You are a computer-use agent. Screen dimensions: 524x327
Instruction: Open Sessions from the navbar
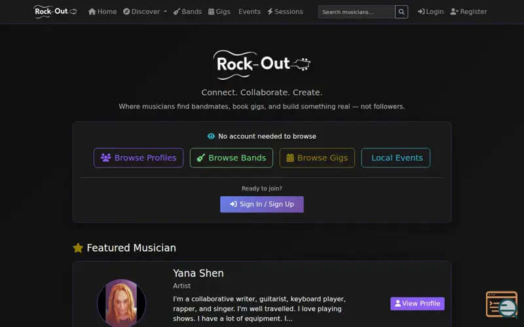coord(285,12)
